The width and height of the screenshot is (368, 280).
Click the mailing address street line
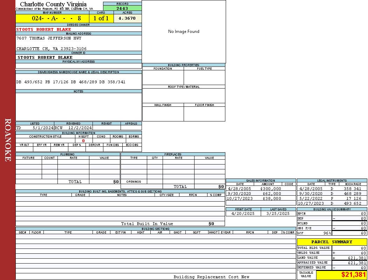click(x=49, y=38)
